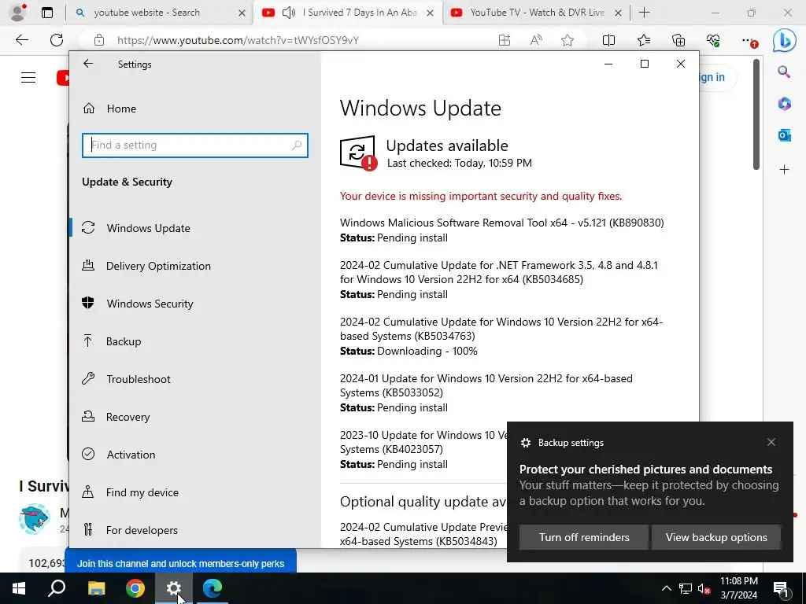Click the Edge profile avatar icon

(18, 13)
